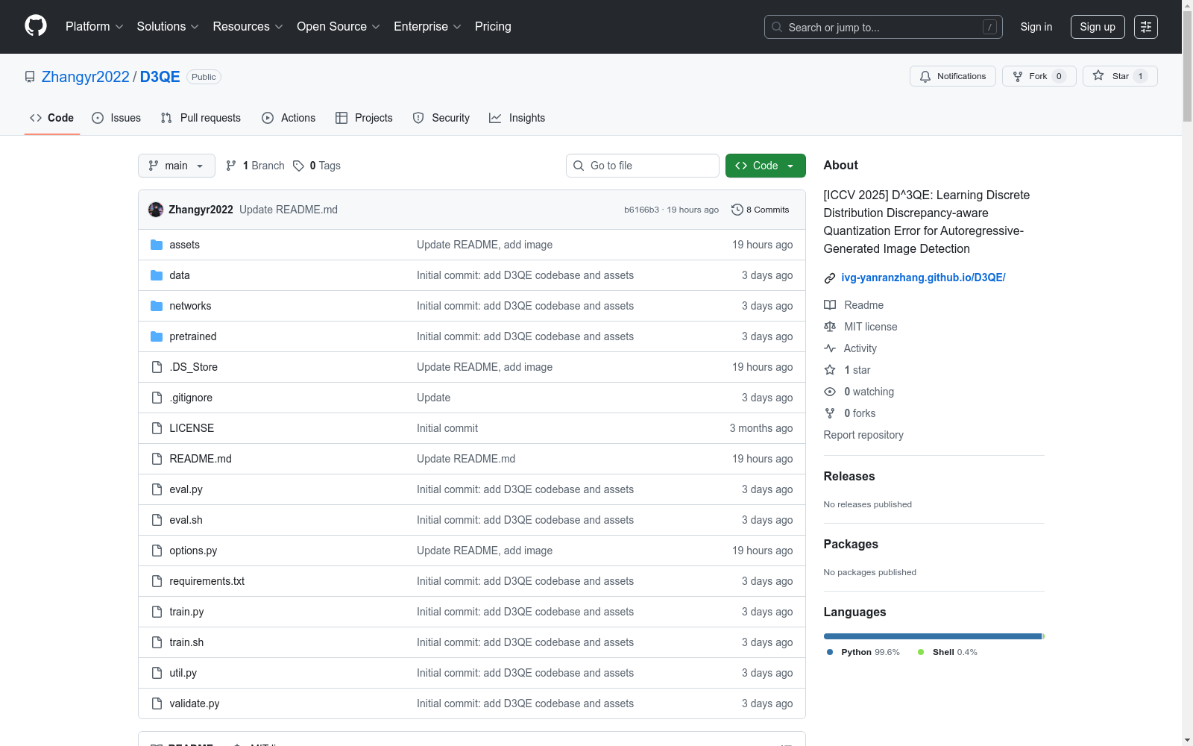Expand the Solutions menu
This screenshot has height=746, width=1193.
pyautogui.click(x=168, y=27)
